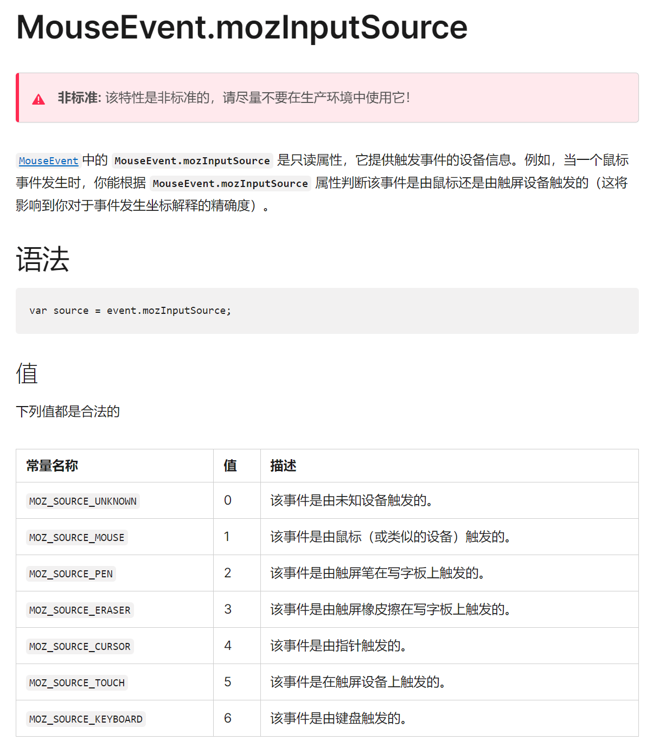Select the MOZ_SOURCE_CURSOR constant
653x747 pixels.
[79, 646]
